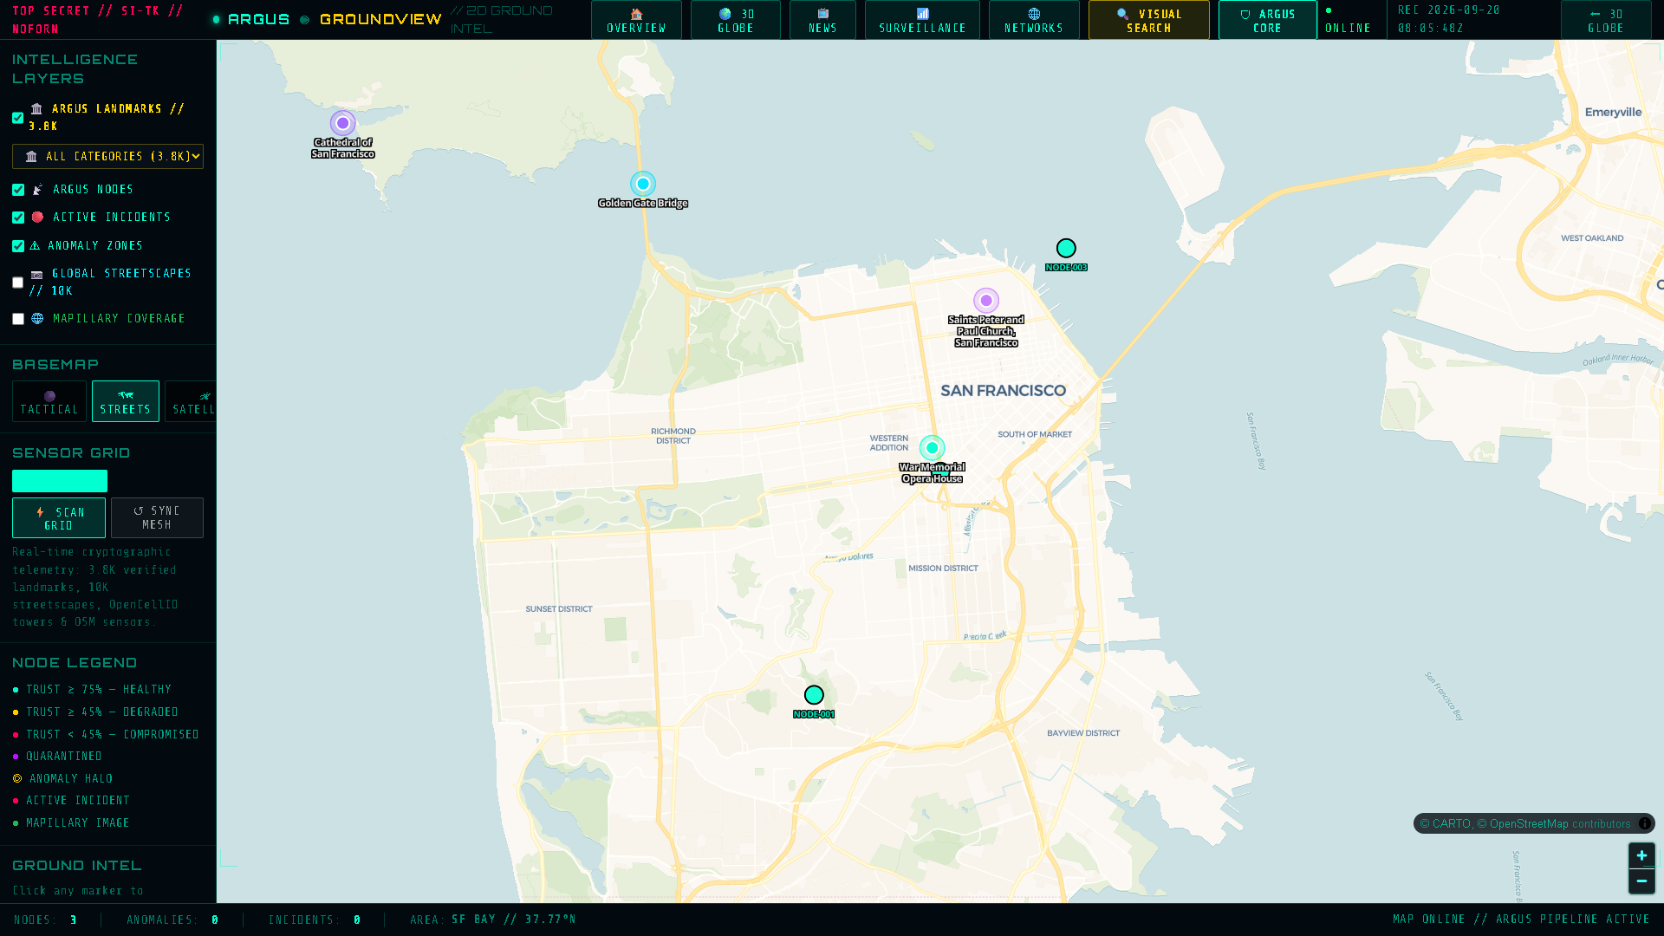Select the Cathedral of San Francisco marker

click(342, 123)
